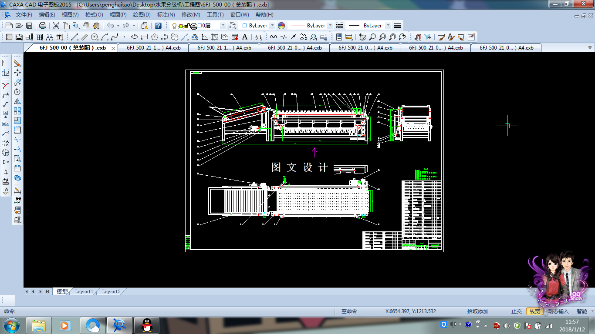Toggle 正交 orthogonal mode in status bar
Screen dimensions: 595x334
(517, 311)
